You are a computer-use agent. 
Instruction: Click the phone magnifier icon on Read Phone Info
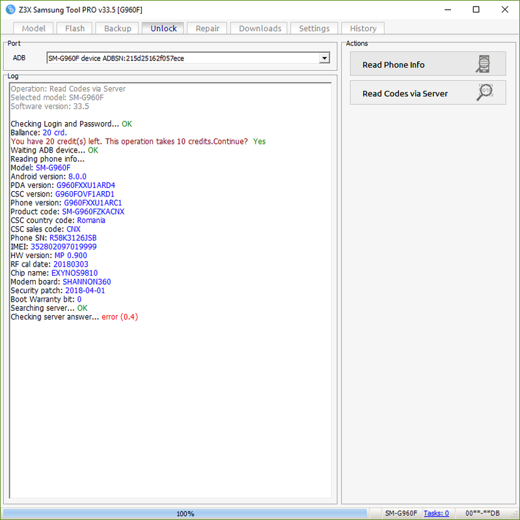[483, 64]
